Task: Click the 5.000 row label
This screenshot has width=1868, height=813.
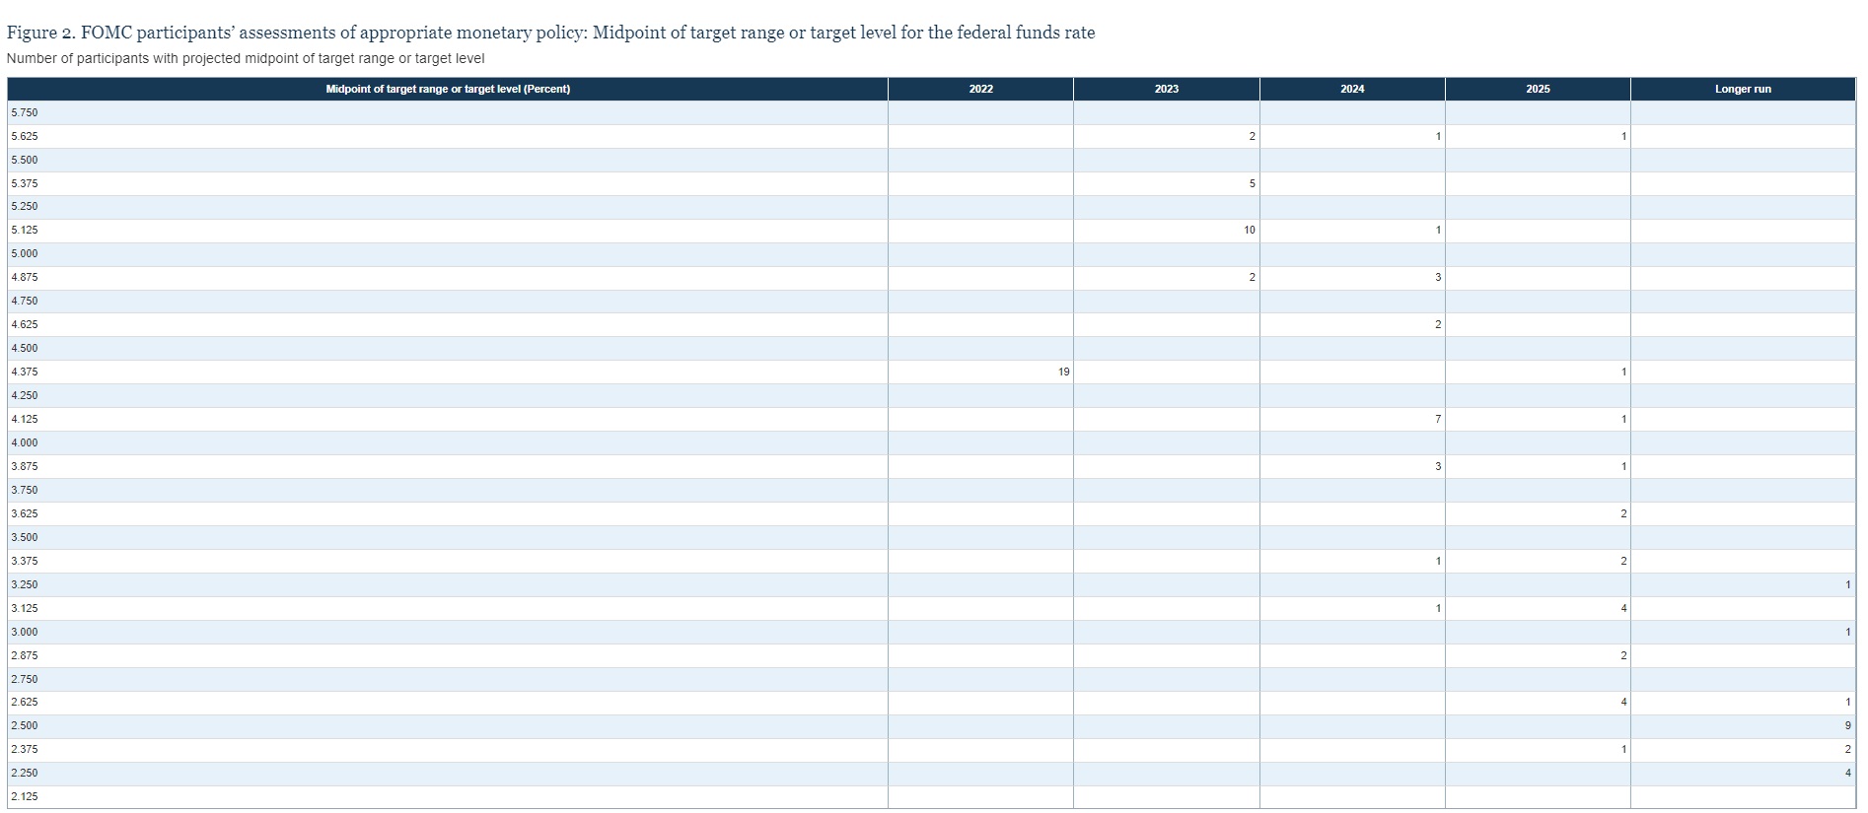Action: (25, 253)
